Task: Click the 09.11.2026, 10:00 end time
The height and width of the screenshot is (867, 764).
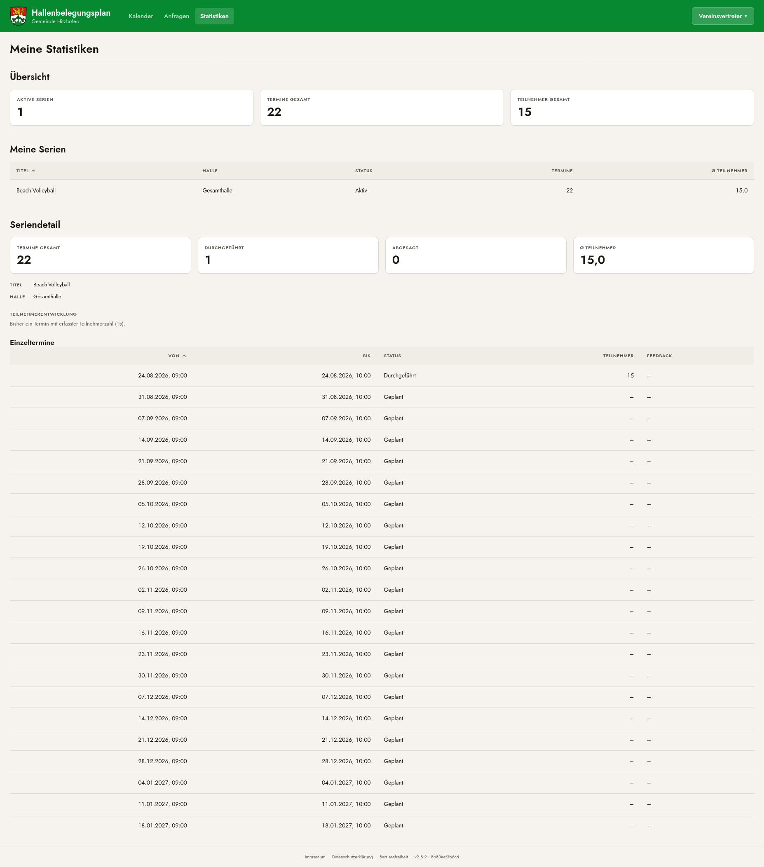Action: click(346, 611)
